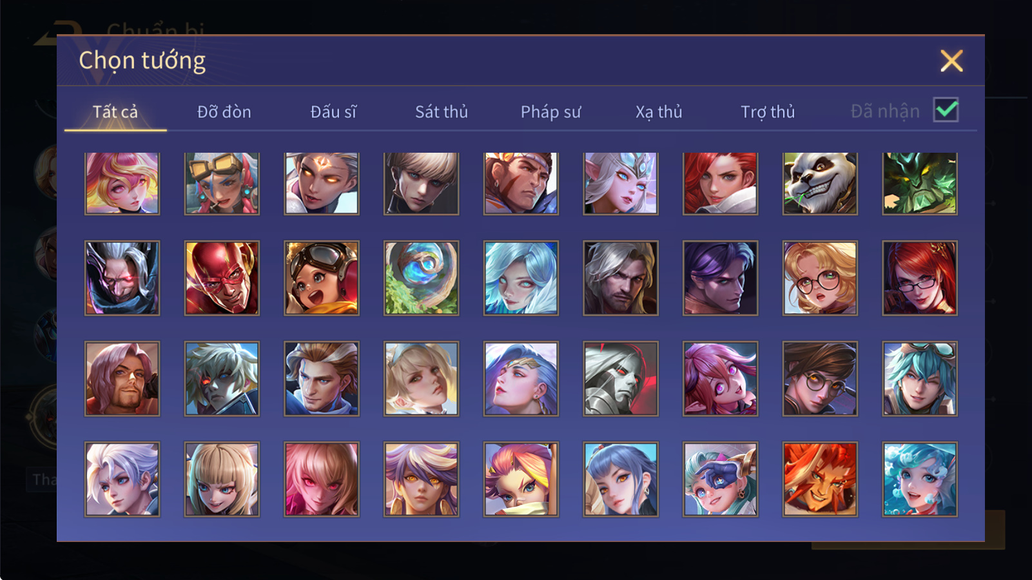Image resolution: width=1032 pixels, height=580 pixels.
Task: Open the Trợ thủ tab
Action: pos(768,112)
